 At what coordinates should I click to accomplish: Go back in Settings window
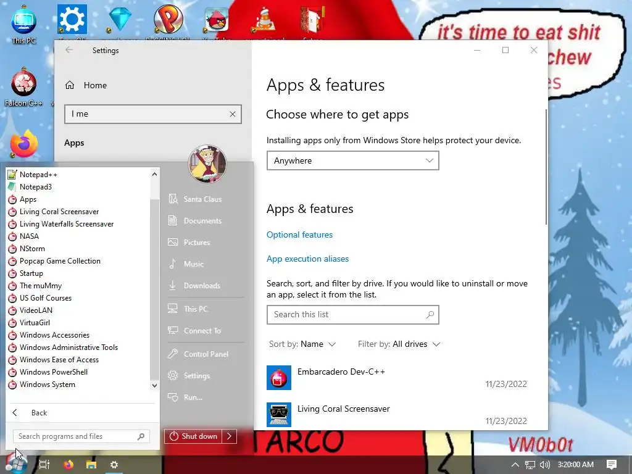click(x=69, y=50)
